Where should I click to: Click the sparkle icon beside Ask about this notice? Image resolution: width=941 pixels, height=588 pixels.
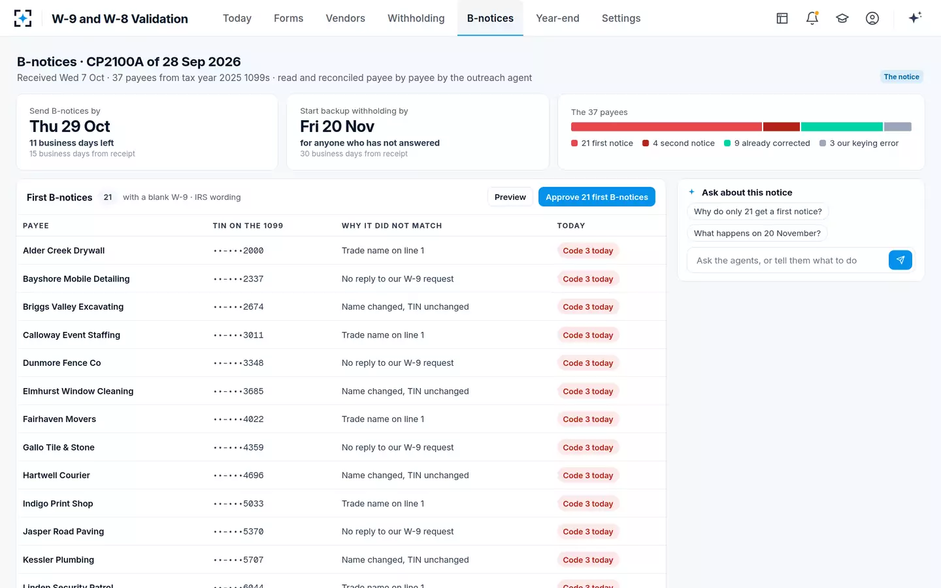[692, 192]
